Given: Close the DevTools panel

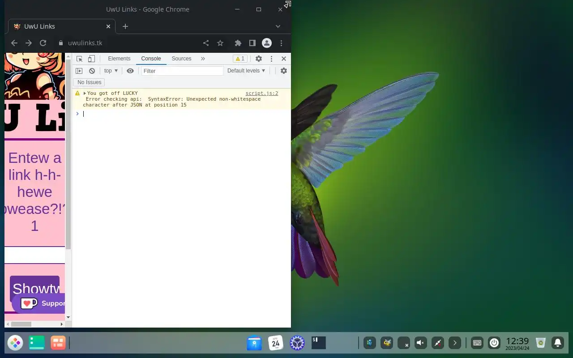Looking at the screenshot, I should 284,59.
